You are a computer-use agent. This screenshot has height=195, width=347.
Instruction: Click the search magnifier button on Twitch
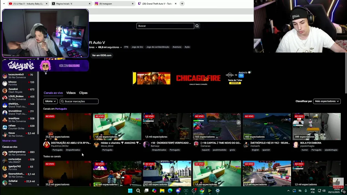coord(197,26)
